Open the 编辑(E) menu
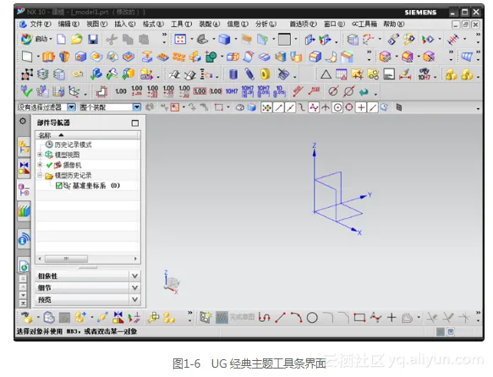The width and height of the screenshot is (493, 377). point(68,25)
